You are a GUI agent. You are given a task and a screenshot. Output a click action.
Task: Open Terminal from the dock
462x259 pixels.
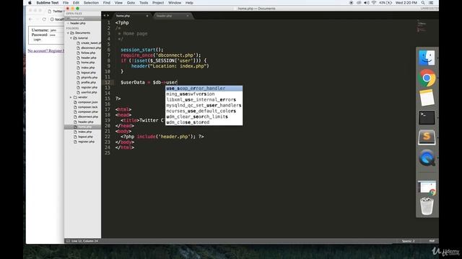427,117
